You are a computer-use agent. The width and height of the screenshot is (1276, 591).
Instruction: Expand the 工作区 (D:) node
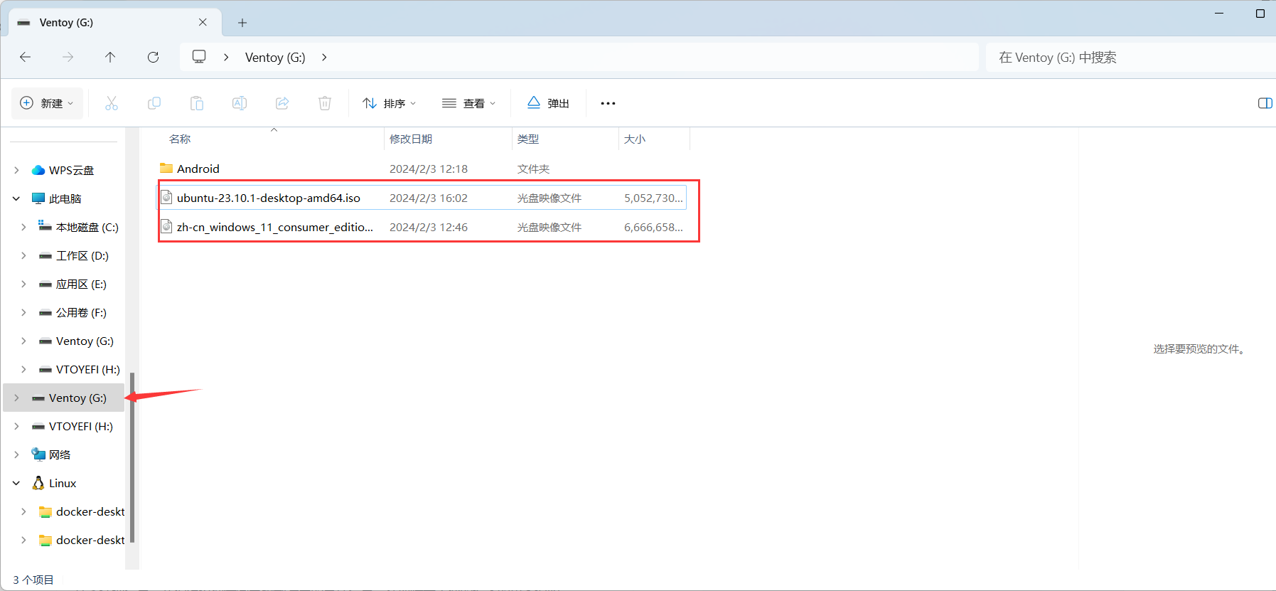23,255
